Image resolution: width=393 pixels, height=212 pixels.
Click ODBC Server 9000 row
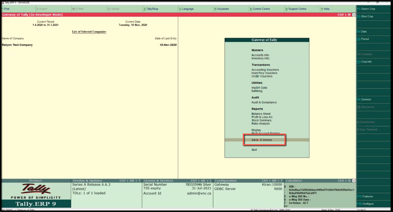click(248, 189)
